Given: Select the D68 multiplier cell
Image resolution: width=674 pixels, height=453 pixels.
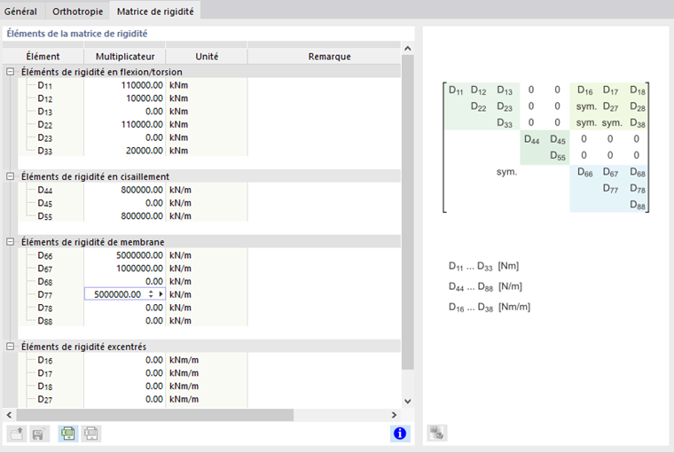Looking at the screenshot, I should coord(125,282).
